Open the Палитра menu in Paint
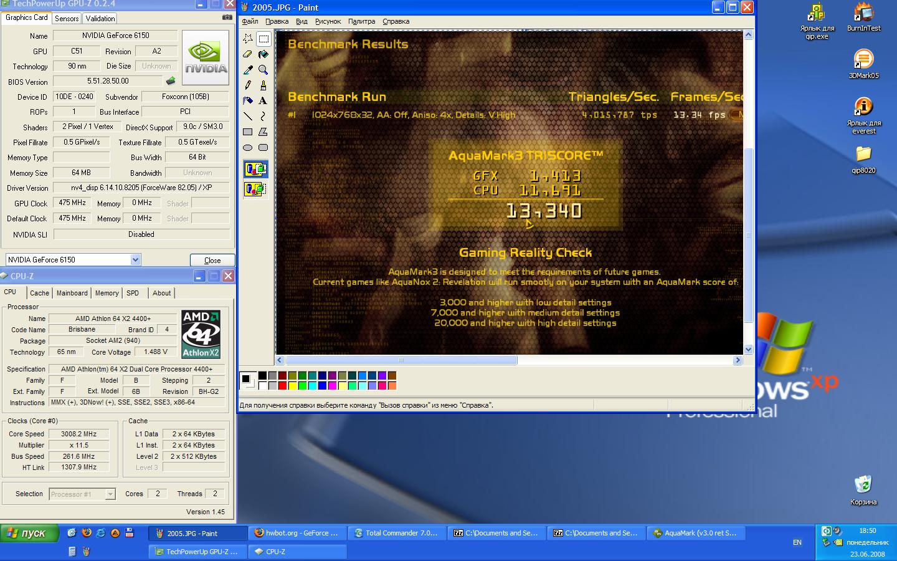This screenshot has width=897, height=561. (361, 21)
